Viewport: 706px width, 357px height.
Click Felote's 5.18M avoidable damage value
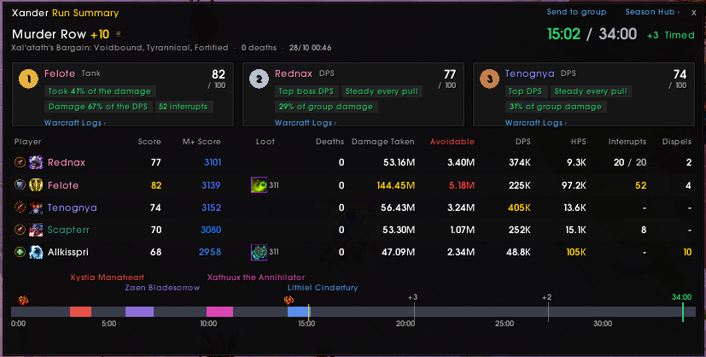click(x=461, y=185)
